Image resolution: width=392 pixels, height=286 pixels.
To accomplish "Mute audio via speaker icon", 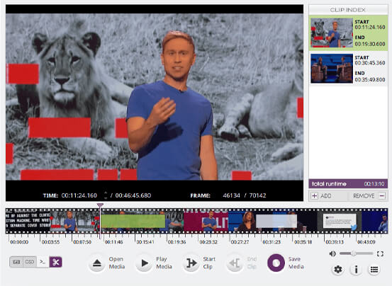I will click(x=332, y=254).
